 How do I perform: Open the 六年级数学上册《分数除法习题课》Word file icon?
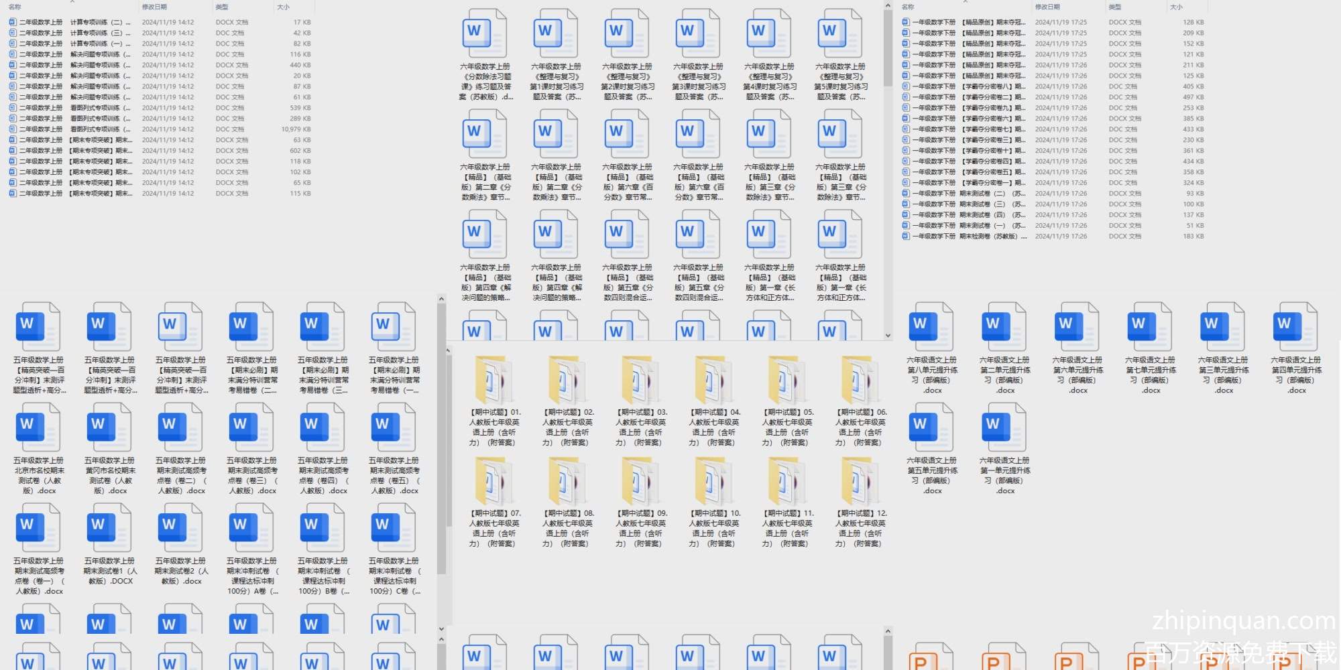(484, 33)
